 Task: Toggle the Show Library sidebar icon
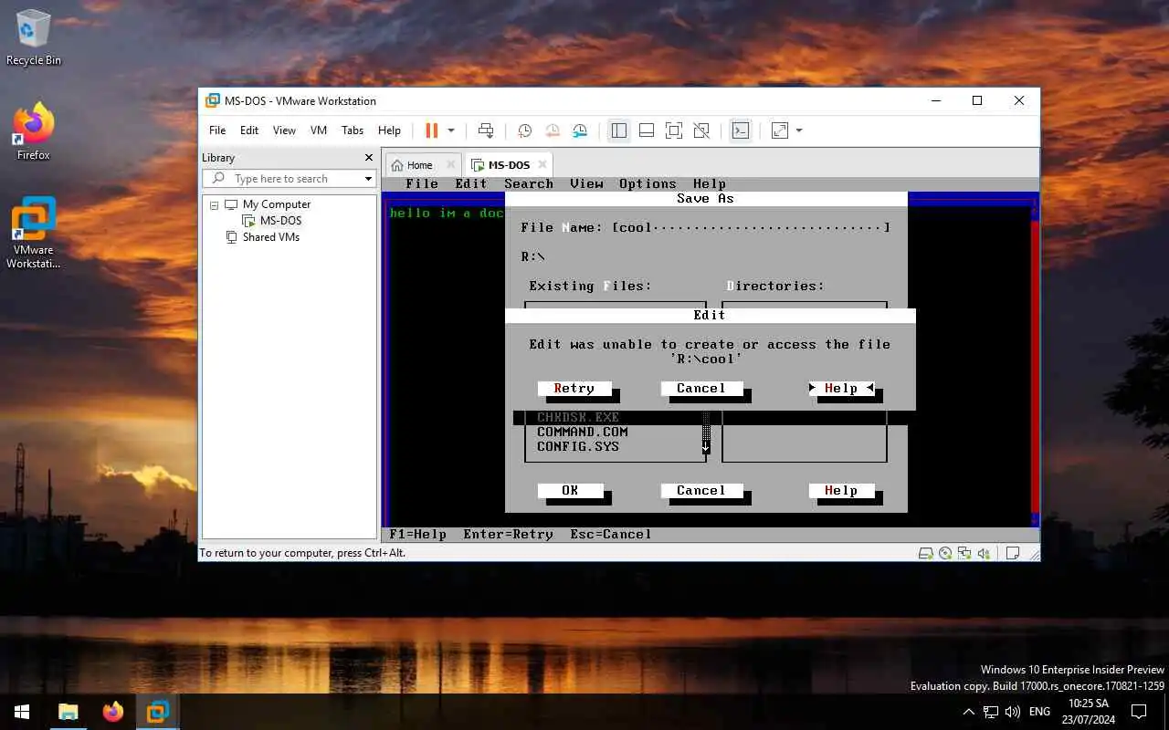[619, 130]
